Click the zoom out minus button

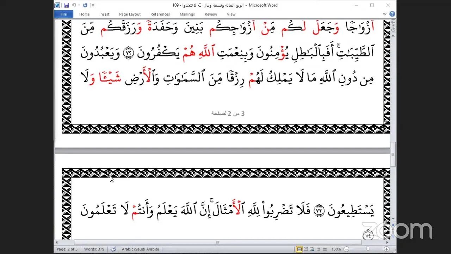coord(346,249)
